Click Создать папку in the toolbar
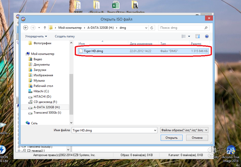The width and height of the screenshot is (241, 167). coord(65,36)
